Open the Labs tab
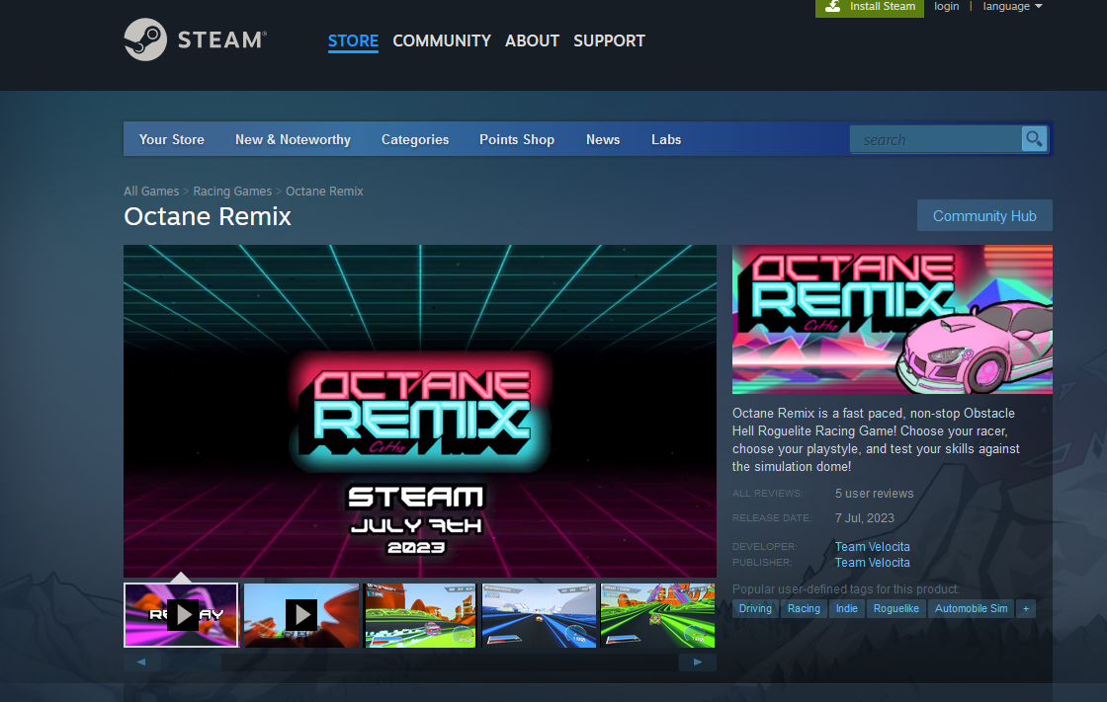Viewport: 1107px width, 702px height. click(x=666, y=139)
